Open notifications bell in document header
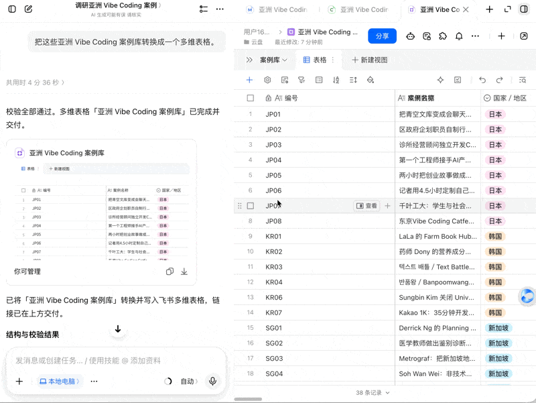This screenshot has height=403, width=536. coord(459,36)
